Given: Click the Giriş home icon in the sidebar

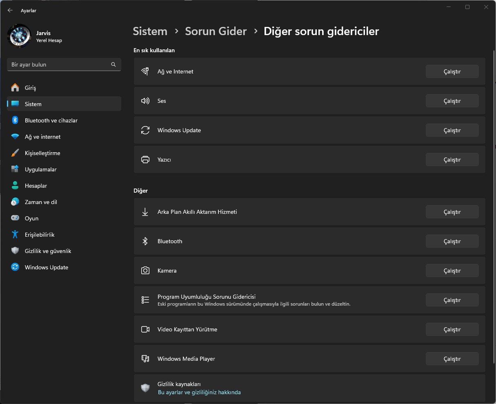Looking at the screenshot, I should tap(15, 88).
